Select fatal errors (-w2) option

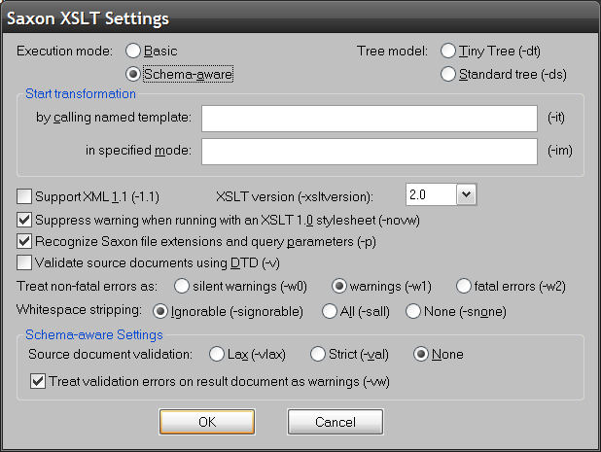pos(463,286)
